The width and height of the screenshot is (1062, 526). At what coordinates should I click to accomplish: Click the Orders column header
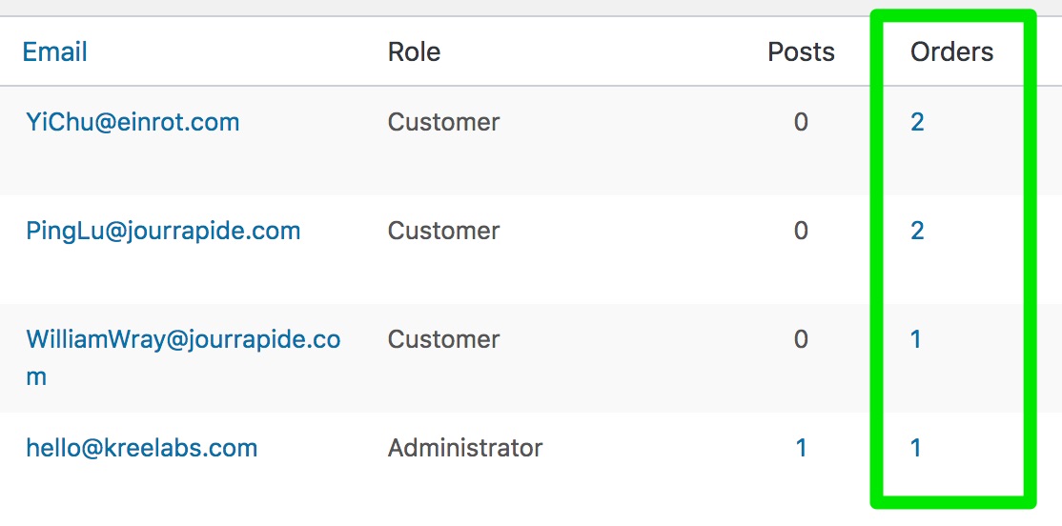click(951, 52)
